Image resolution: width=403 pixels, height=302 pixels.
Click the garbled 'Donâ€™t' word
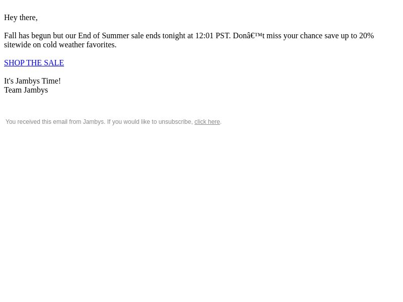click(249, 36)
